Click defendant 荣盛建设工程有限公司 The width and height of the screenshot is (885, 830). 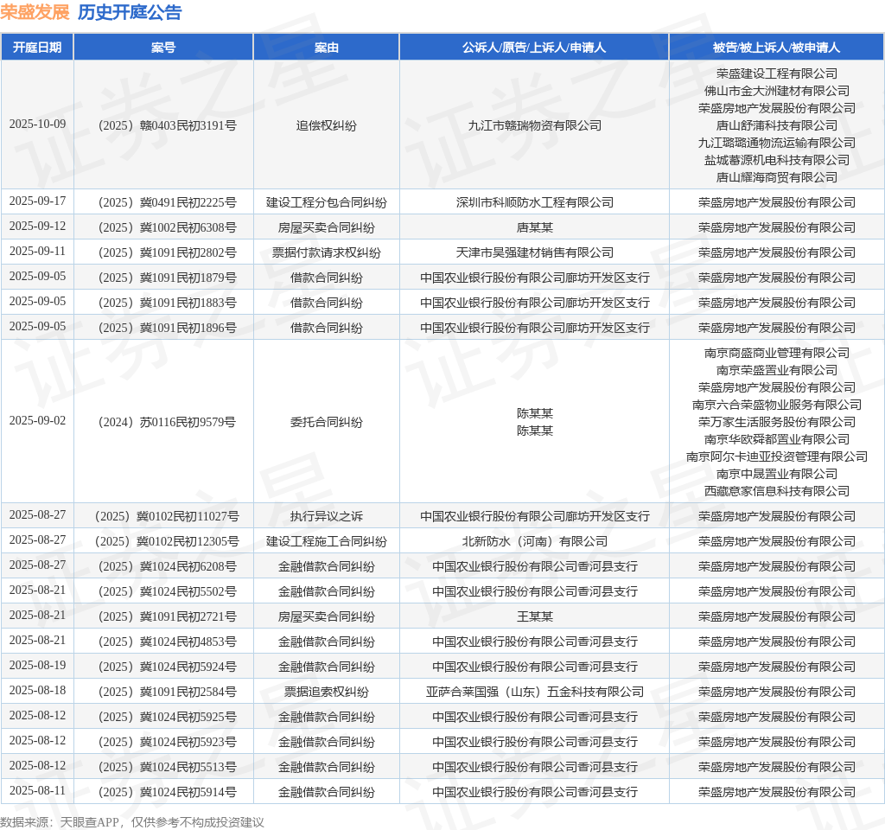(x=777, y=73)
